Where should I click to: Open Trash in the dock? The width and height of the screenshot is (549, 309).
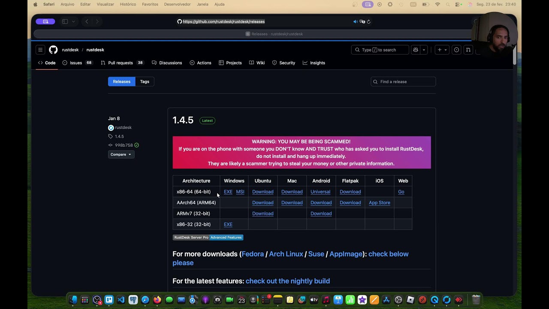tap(476, 300)
